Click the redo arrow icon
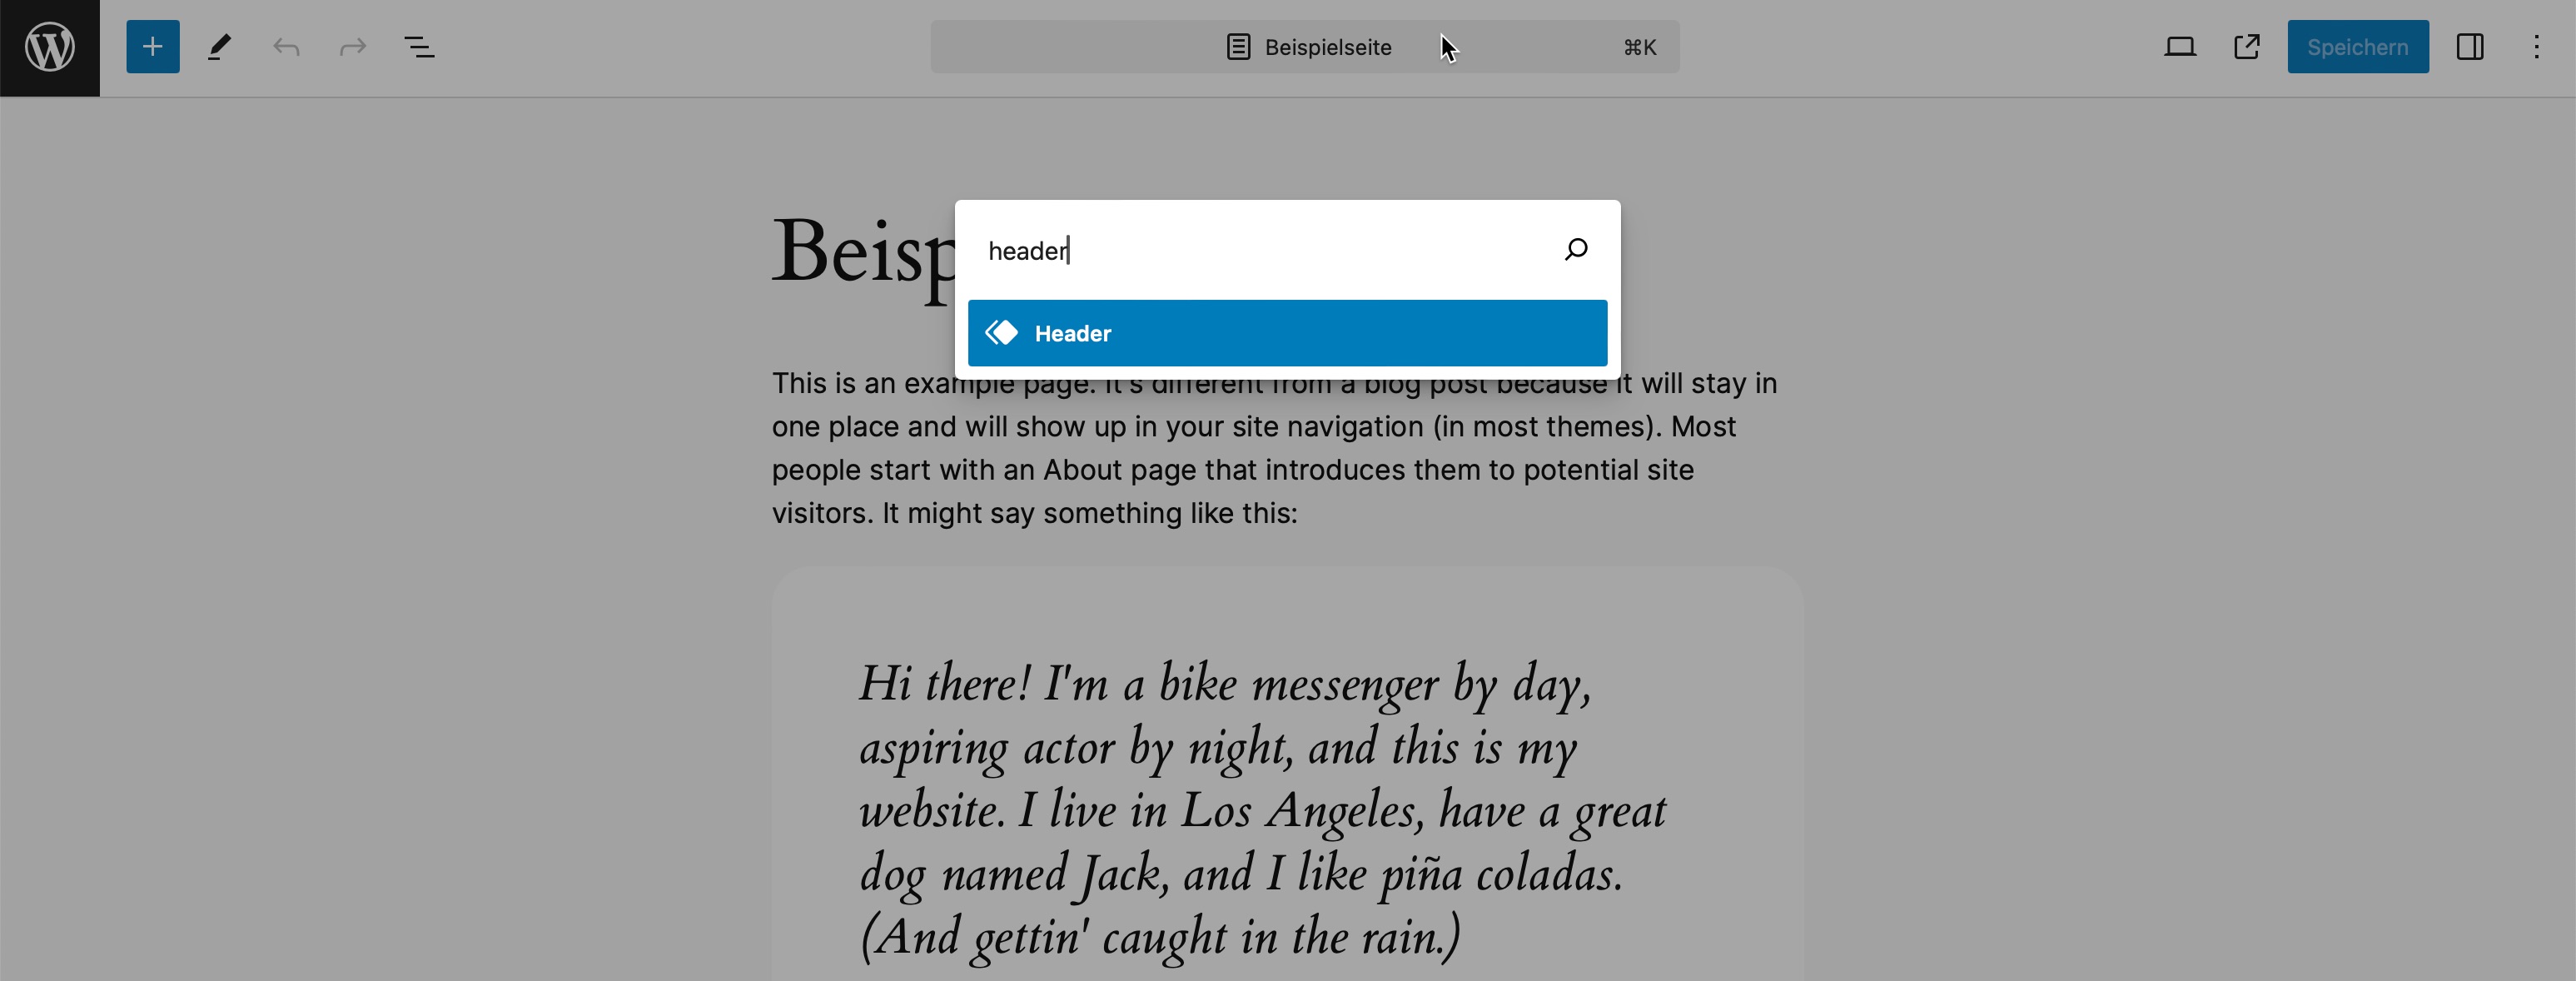Image resolution: width=2576 pixels, height=981 pixels. (353, 47)
